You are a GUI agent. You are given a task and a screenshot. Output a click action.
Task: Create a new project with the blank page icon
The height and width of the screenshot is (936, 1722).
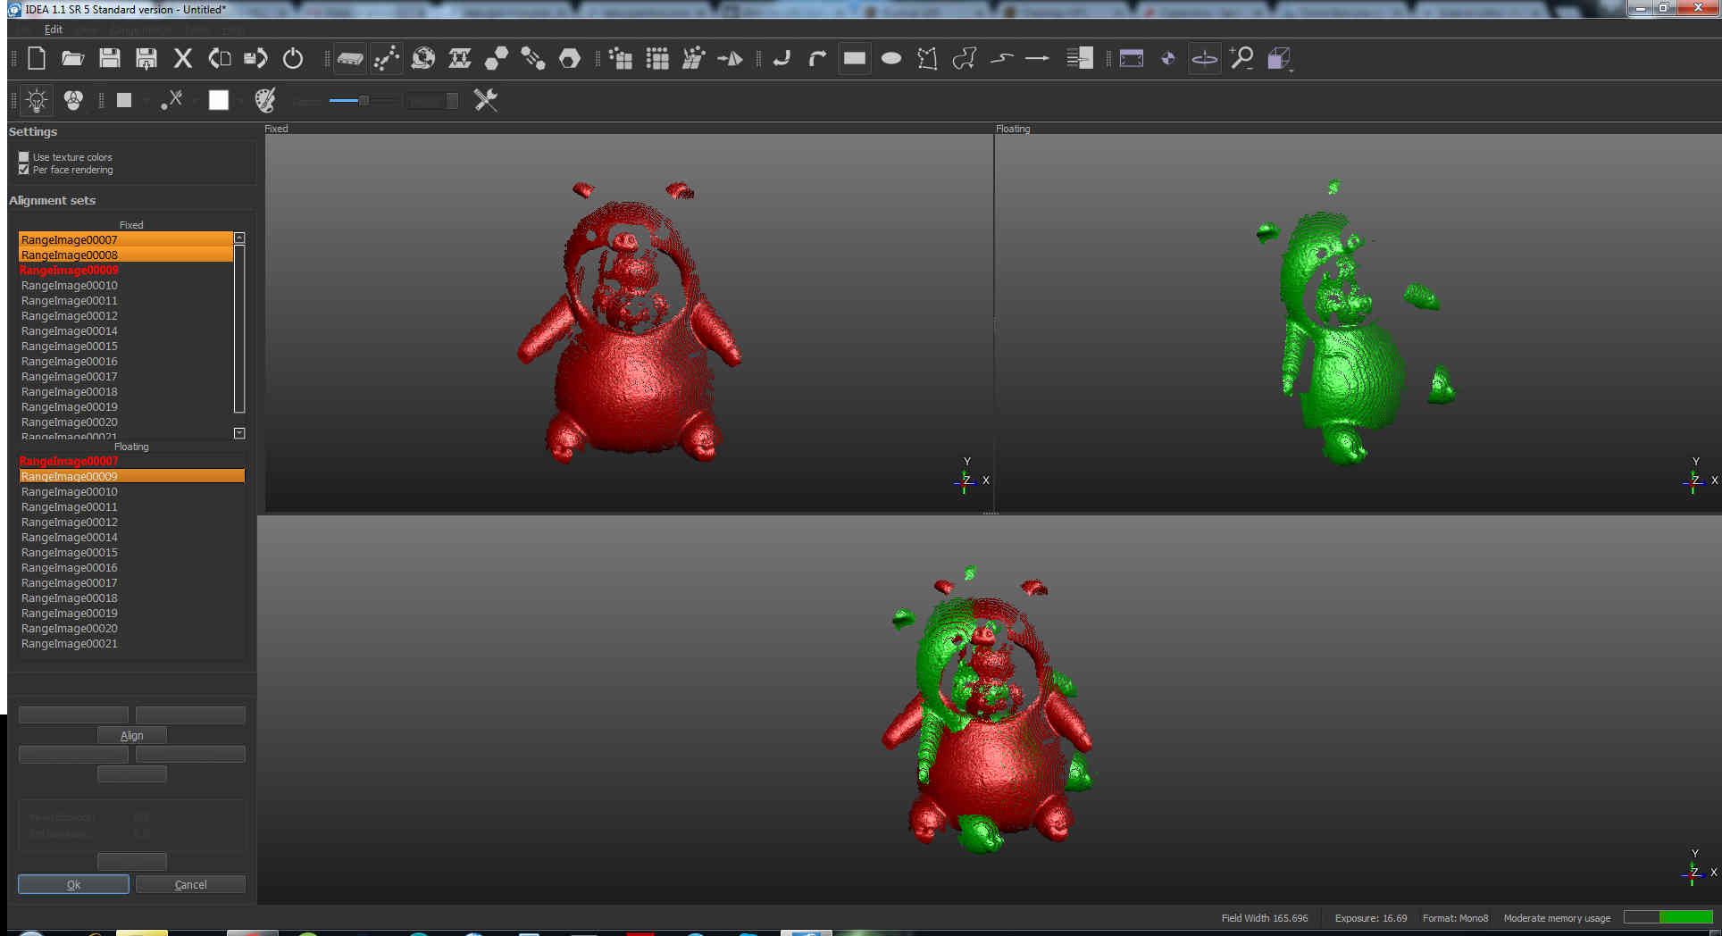point(37,59)
